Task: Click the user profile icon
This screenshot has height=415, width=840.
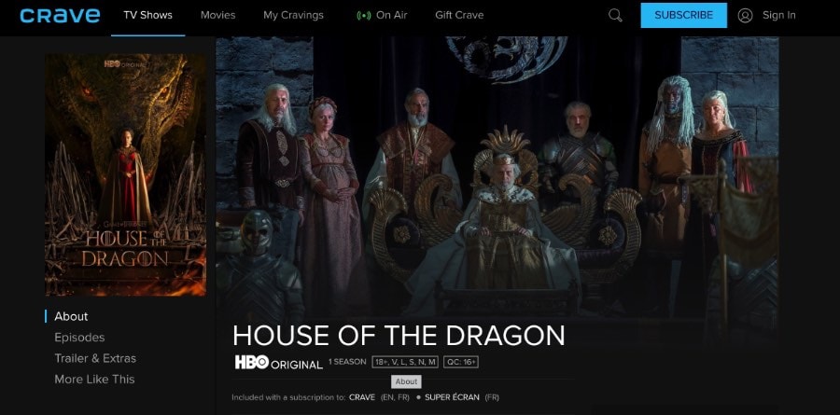Action: point(745,16)
